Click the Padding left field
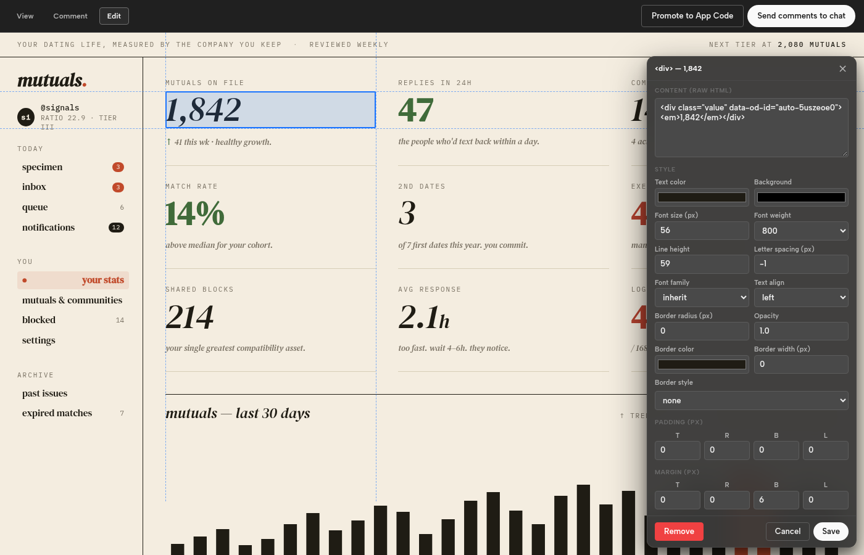 click(826, 450)
